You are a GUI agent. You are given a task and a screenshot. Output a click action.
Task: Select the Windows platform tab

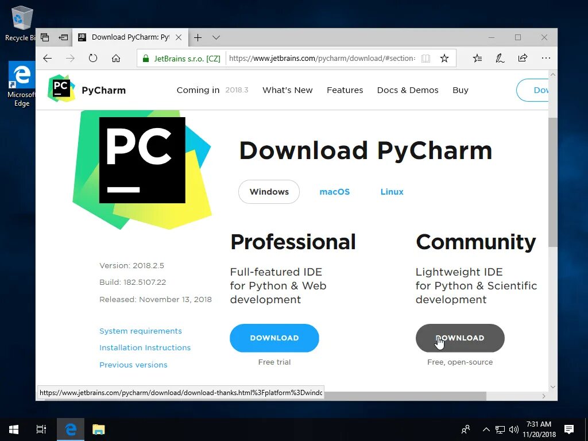tap(269, 192)
